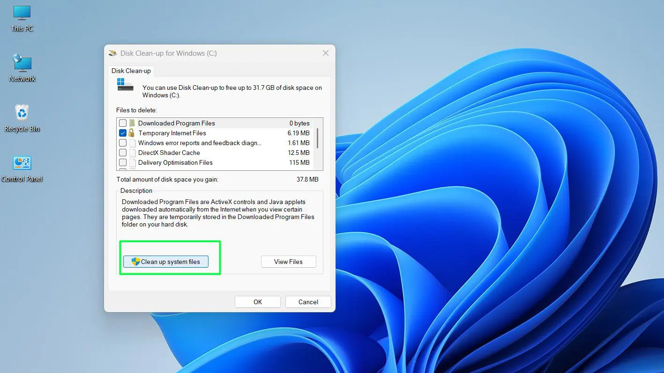664x373 pixels.
Task: Click Clean up system files
Action: pos(165,261)
